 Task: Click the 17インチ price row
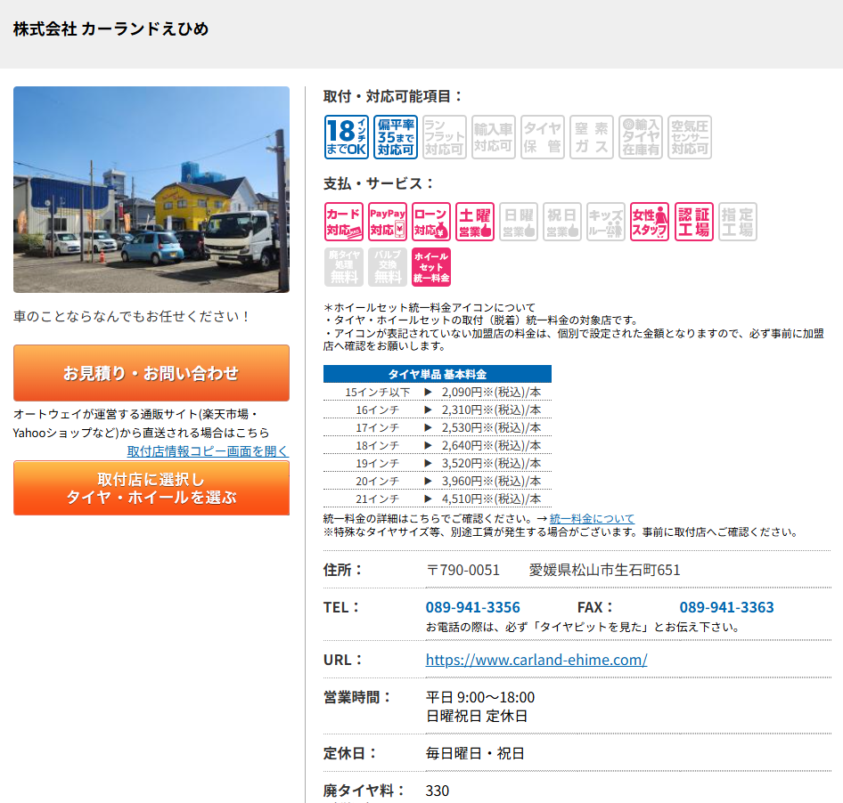click(437, 427)
